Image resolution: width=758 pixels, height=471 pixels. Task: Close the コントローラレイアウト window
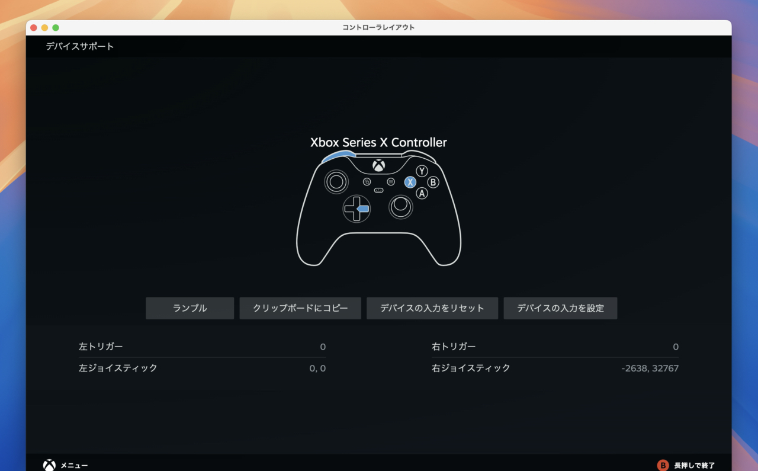pyautogui.click(x=33, y=28)
